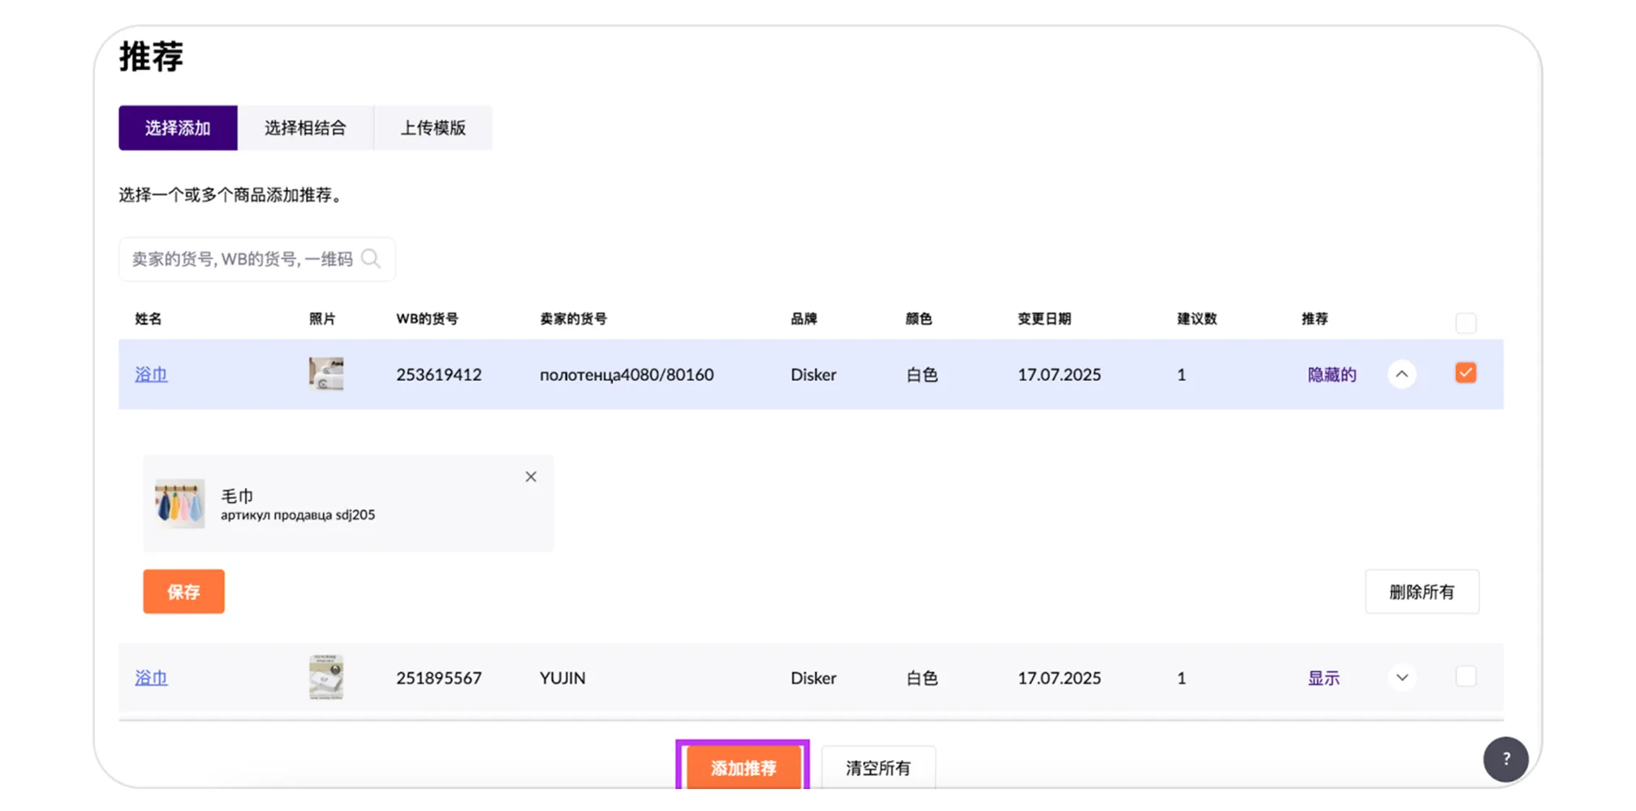Switch to the 选择相结合 tab
The height and width of the screenshot is (811, 1636).
[306, 127]
